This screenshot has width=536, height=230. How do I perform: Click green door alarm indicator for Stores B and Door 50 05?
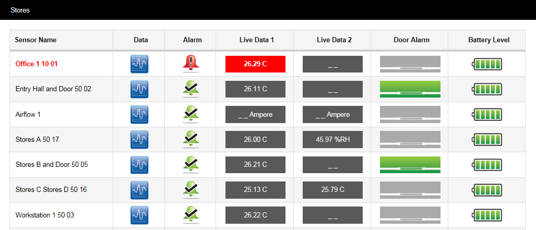coord(410,165)
